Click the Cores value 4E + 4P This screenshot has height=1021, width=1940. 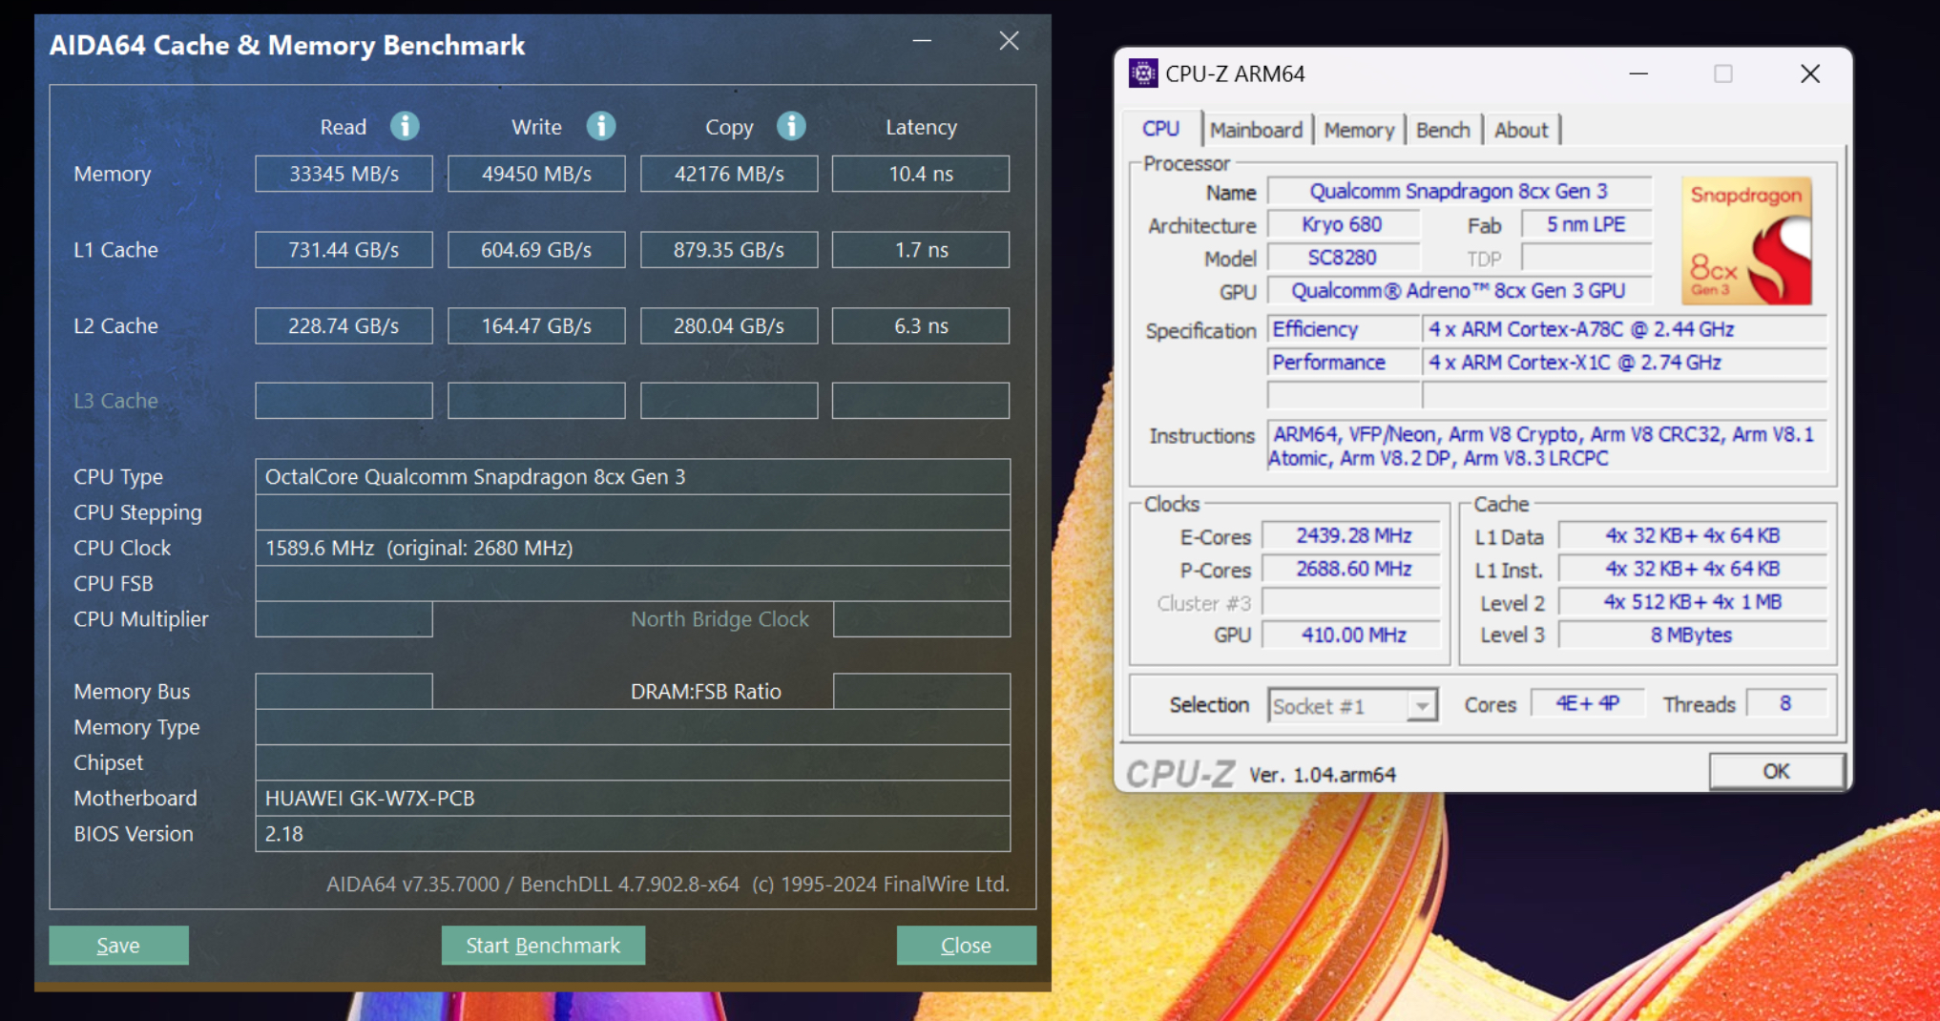(x=1588, y=704)
